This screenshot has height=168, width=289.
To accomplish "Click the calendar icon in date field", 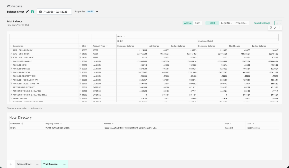I will (40, 12).
